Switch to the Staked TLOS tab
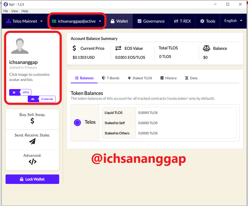248x206 pixels. 140,78
